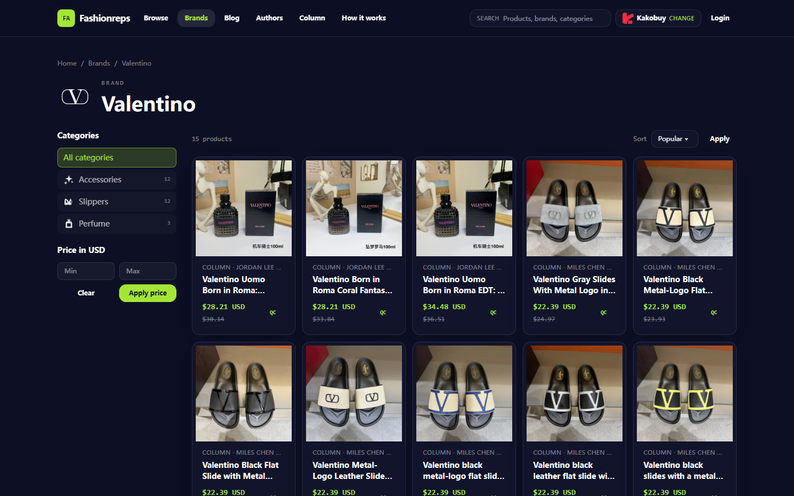Open Valentino black leather flat slide title
794x496 pixels.
coord(574,471)
